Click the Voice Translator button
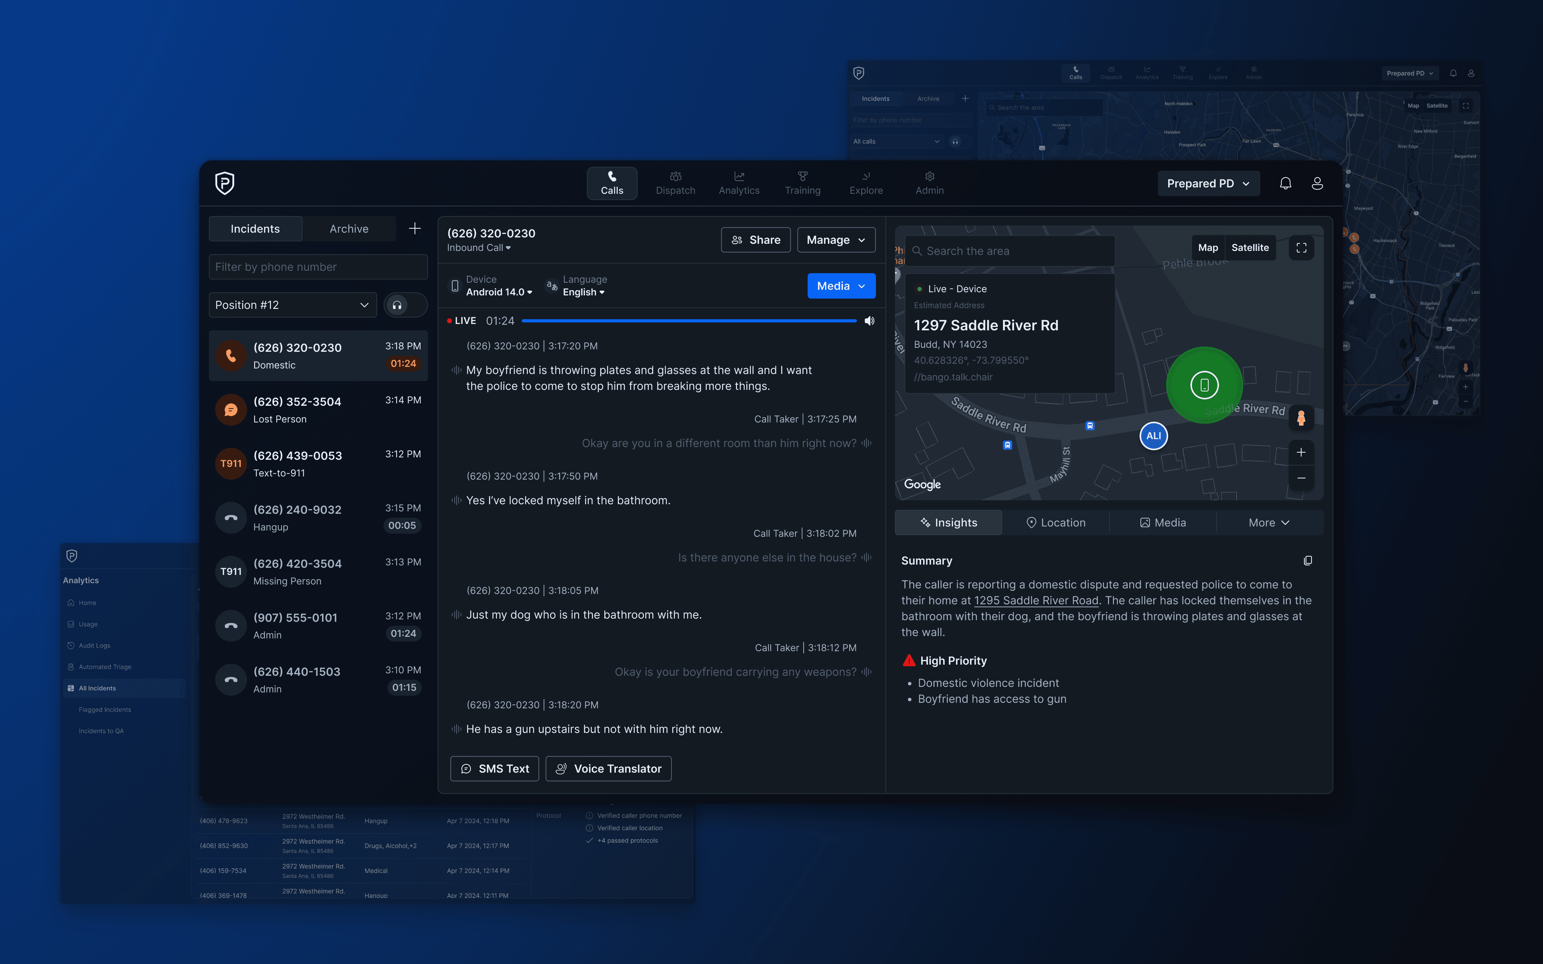 608,769
